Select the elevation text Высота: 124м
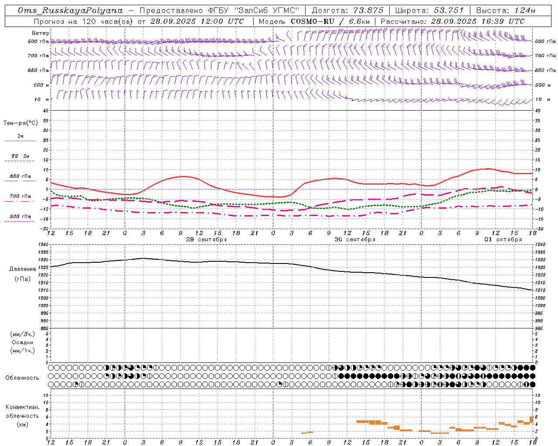This screenshot has height=446, width=558. [x=506, y=10]
